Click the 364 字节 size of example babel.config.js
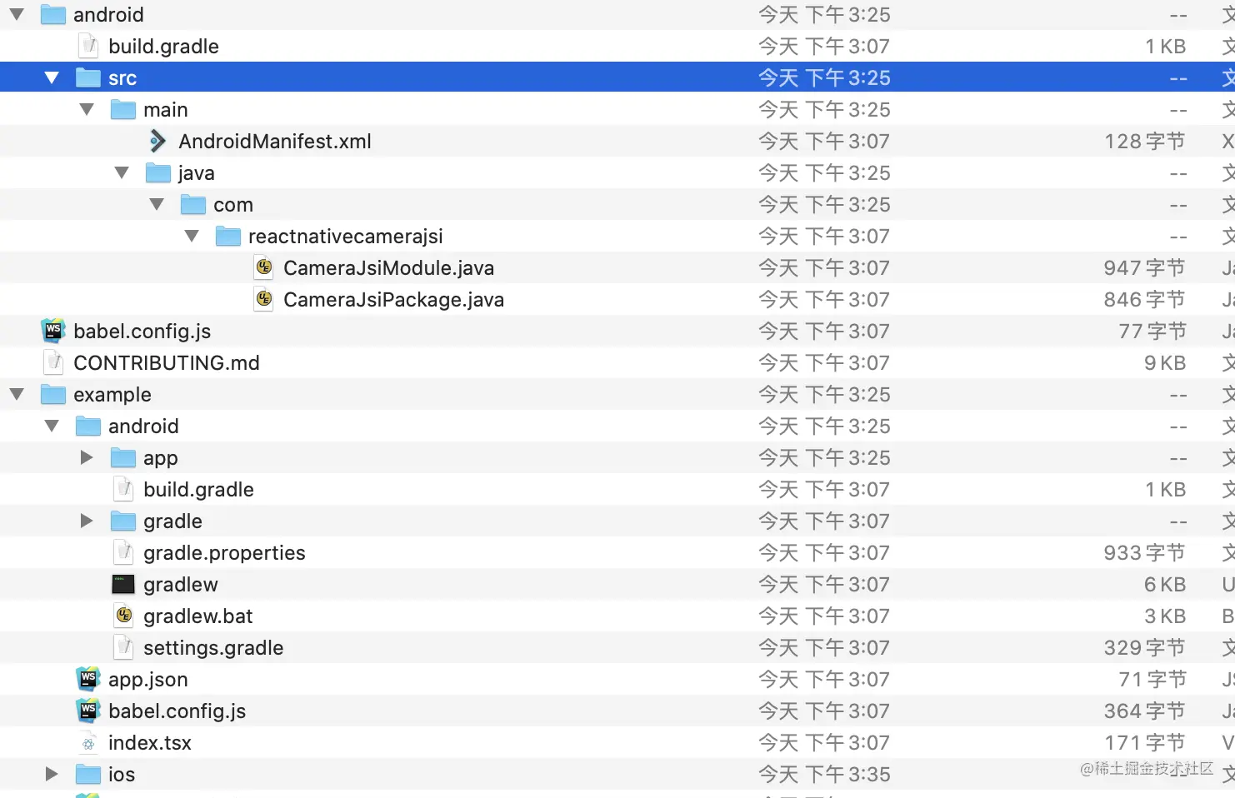Viewport: 1235px width, 798px height. [1144, 711]
